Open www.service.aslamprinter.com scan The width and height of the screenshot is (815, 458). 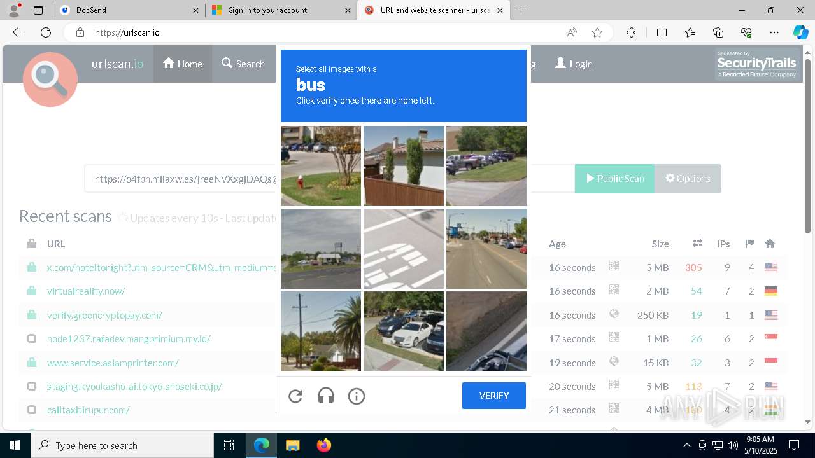coord(113,363)
